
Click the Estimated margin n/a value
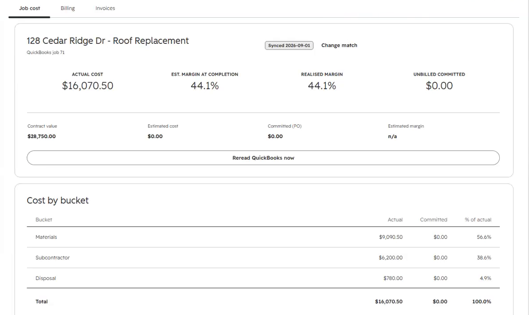(392, 136)
